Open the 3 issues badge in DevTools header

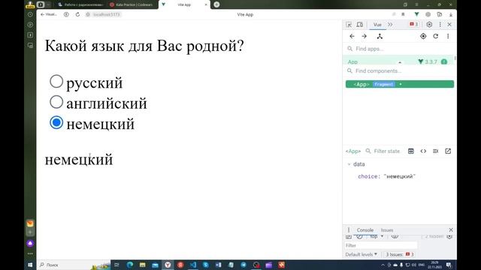(414, 25)
